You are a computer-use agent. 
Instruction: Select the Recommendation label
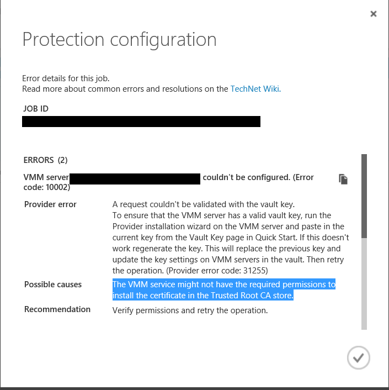point(57,309)
